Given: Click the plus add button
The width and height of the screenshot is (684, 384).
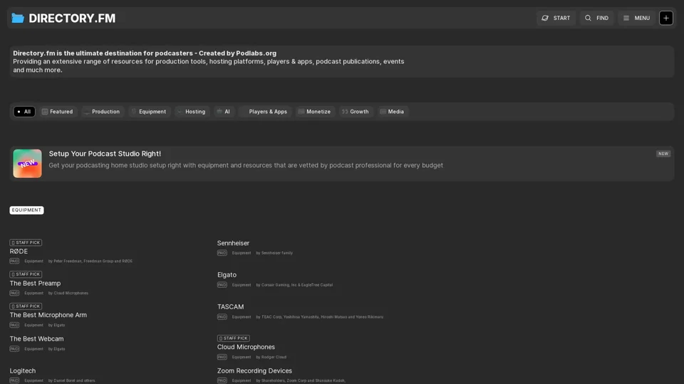Looking at the screenshot, I should coord(665,18).
